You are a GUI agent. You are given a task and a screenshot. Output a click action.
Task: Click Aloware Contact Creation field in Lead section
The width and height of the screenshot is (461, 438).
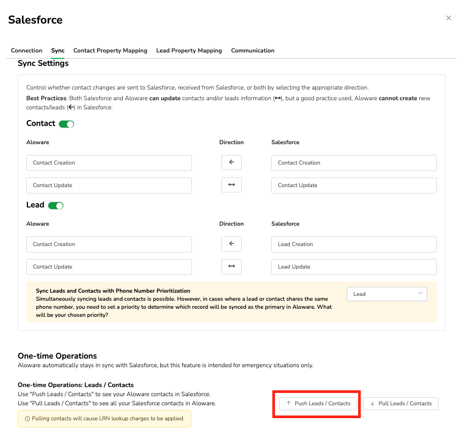point(109,244)
